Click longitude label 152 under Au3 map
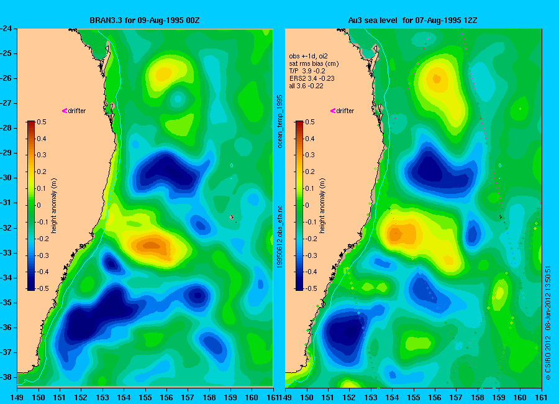This screenshot has width=559, height=404. pos(349,398)
